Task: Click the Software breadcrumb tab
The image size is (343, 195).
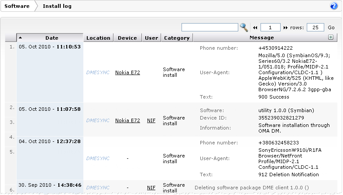Action: [x=18, y=6]
